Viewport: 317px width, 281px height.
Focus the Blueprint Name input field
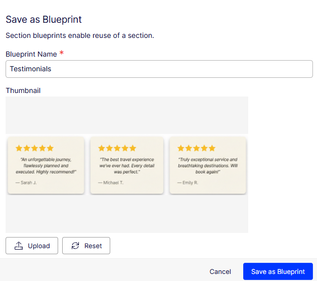[159, 69]
